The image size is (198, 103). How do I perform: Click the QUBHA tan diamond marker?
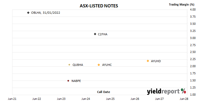tap(69, 65)
